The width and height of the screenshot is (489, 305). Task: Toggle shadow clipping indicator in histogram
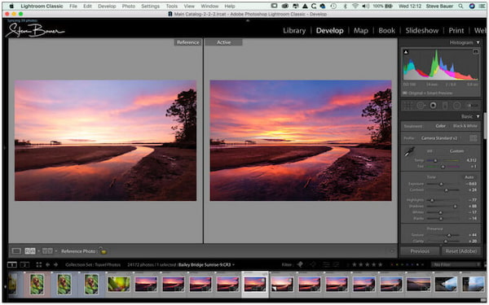tap(406, 52)
